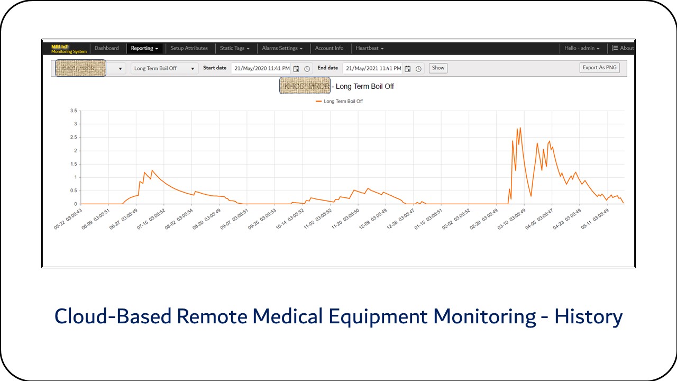Toggle Long Term Boil Off legend series
This screenshot has width=677, height=381.
tap(339, 101)
